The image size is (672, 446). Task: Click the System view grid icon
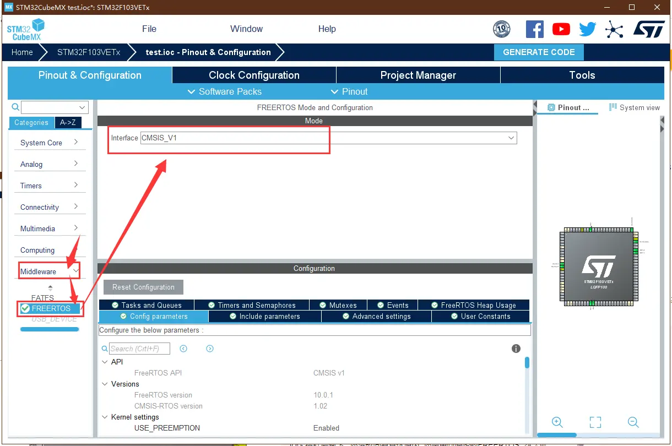click(613, 107)
